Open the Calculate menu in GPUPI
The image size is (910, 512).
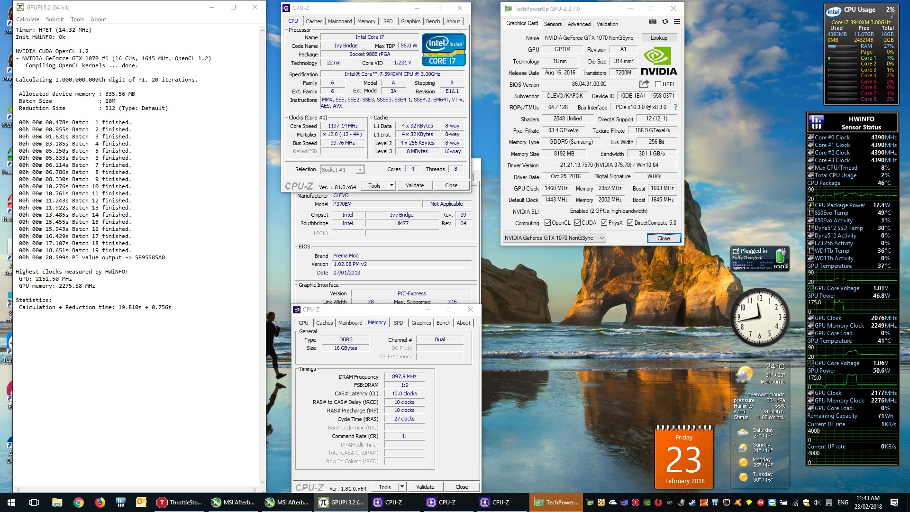click(27, 19)
